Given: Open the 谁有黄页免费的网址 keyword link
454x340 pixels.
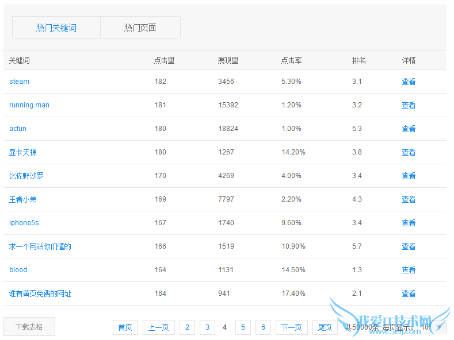Looking at the screenshot, I should click(x=40, y=293).
